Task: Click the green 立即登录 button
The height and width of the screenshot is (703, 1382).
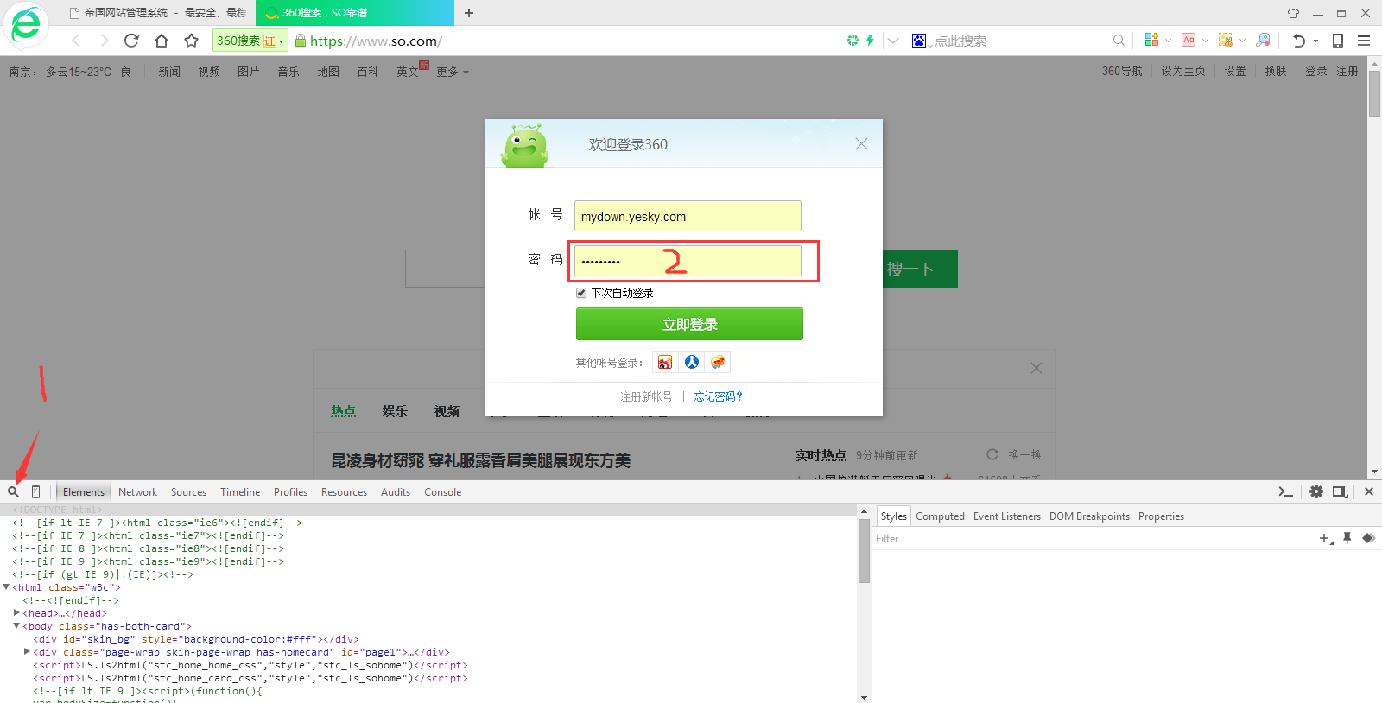Action: [x=689, y=324]
